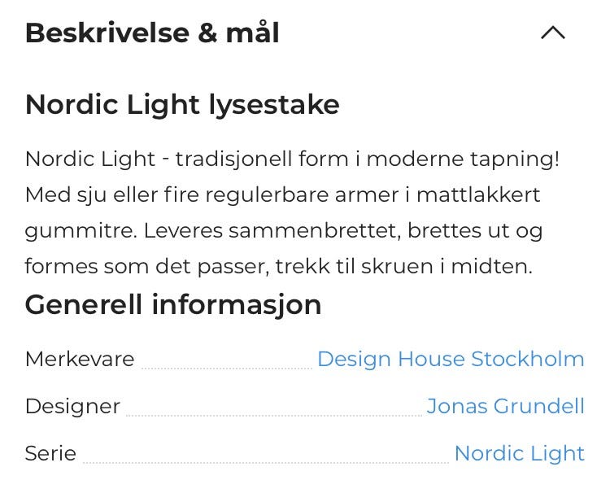Click the line starting 'Nordic Light - tradisjonell'
Viewport: 610px width, 480px height.
pyautogui.click(x=292, y=159)
